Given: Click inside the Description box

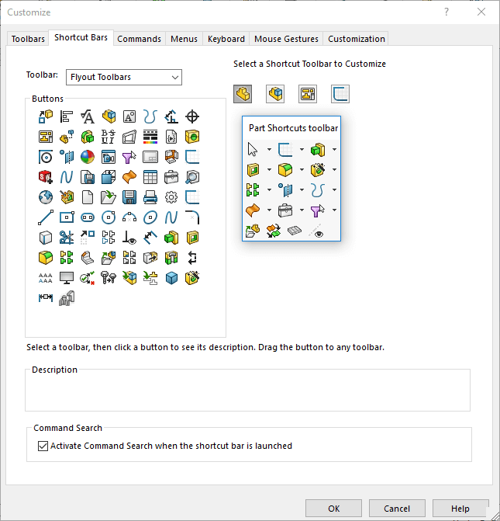Looking at the screenshot, I should click(247, 391).
